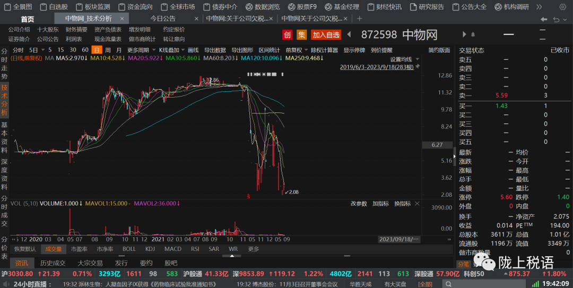Open 基本资料 in left sidebar
This screenshot has height=288, width=573.
click(x=4, y=137)
